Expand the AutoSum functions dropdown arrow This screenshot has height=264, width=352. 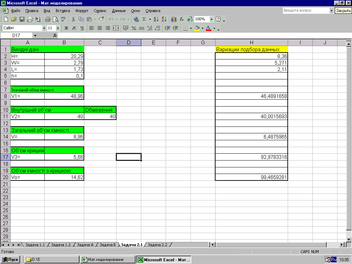coord(150,19)
